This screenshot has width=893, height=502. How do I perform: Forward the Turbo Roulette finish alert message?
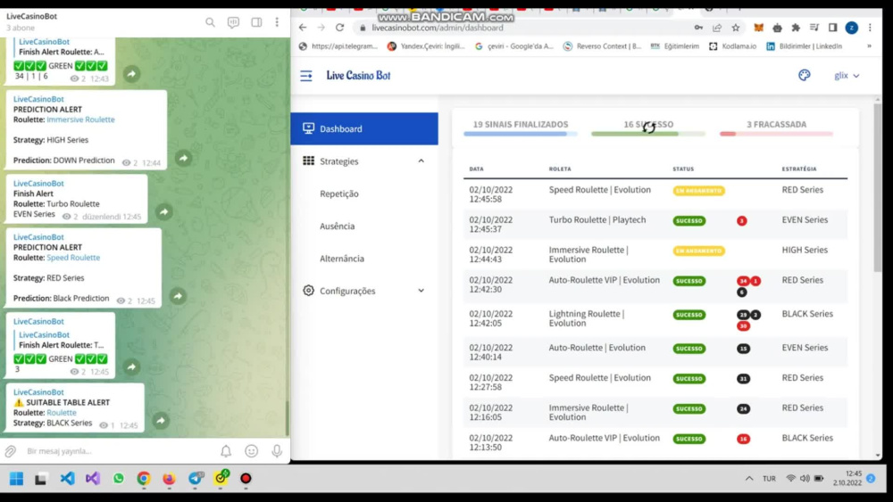(x=164, y=211)
